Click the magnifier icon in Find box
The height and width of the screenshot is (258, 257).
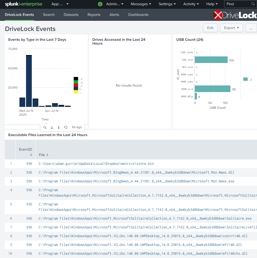(253, 4)
